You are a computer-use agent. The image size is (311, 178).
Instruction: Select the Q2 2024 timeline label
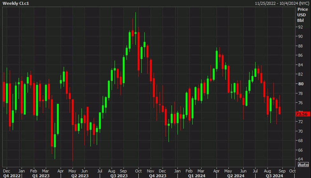coord(236,175)
